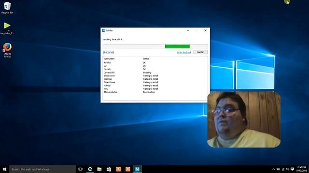The height and width of the screenshot is (173, 309).
Task: Switch to the Ninite taskbar button
Action: click(137, 169)
